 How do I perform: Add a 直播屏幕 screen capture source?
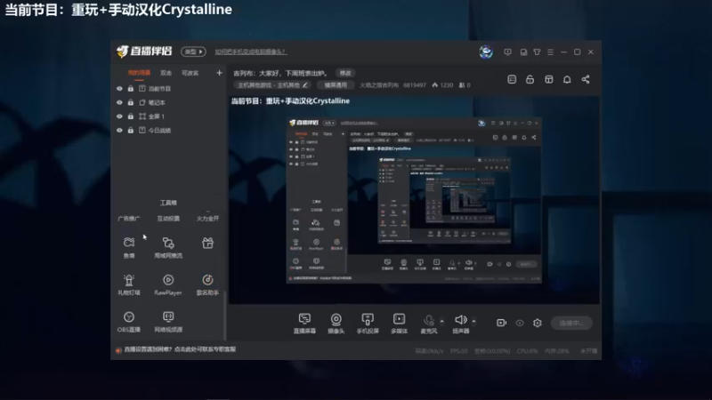[x=304, y=324]
